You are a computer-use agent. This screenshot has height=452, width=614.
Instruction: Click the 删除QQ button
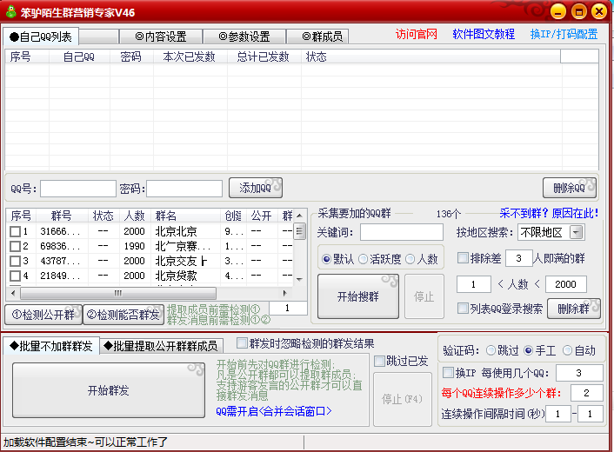(x=570, y=189)
